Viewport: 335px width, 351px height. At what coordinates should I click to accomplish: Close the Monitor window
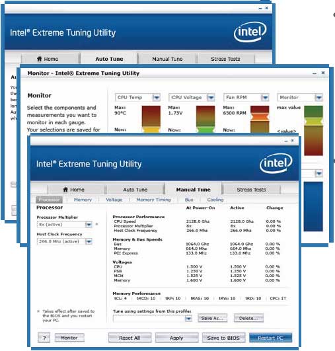pos(323,73)
